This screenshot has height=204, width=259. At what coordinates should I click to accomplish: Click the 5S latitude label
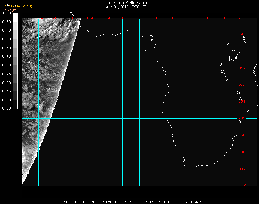(x=242, y=68)
